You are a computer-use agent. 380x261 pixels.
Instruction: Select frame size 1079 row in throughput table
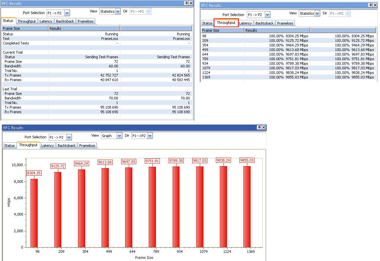(x=288, y=68)
